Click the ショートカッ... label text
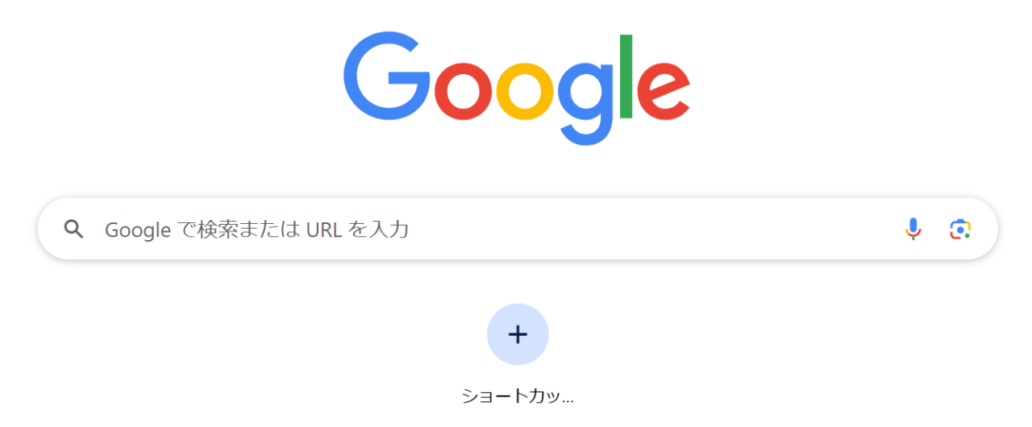 coord(518,396)
